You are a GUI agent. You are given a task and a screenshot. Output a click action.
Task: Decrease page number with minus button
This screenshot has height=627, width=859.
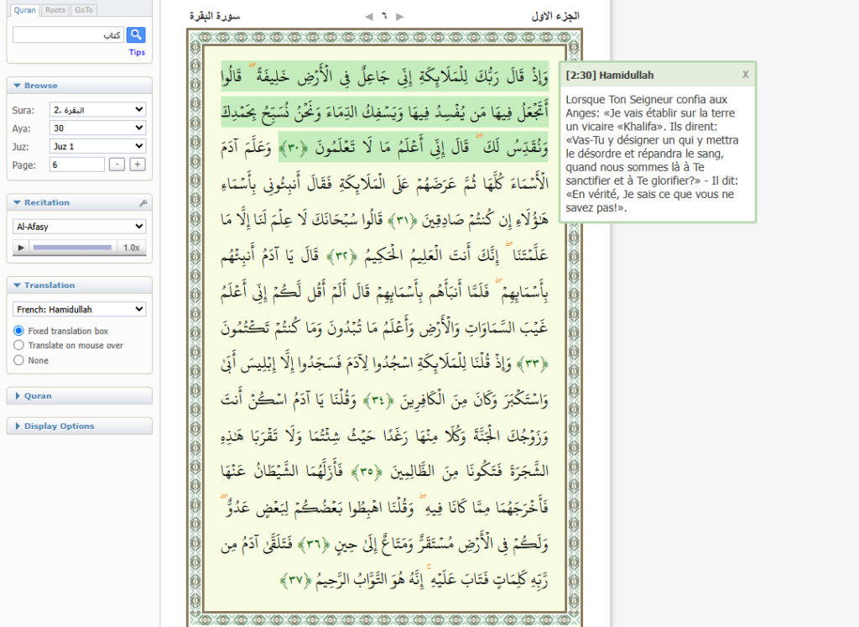pos(117,165)
